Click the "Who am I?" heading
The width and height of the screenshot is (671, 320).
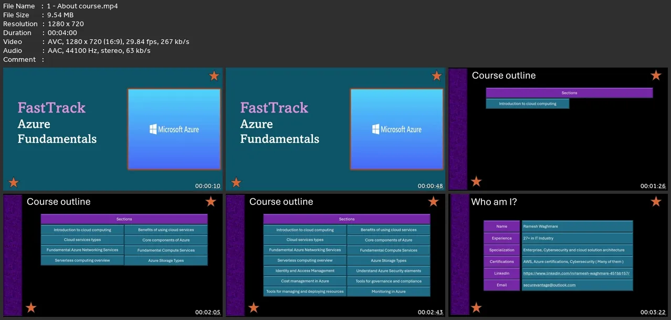(494, 202)
